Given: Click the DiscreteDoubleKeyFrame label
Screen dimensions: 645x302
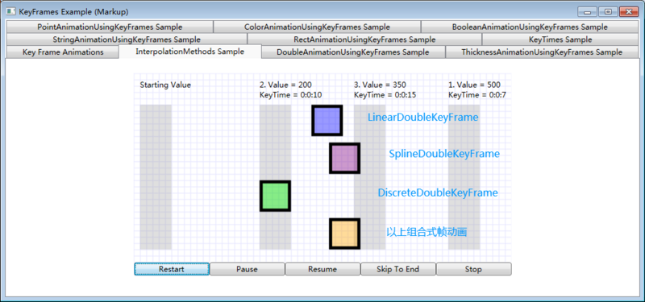Looking at the screenshot, I should click(x=438, y=192).
